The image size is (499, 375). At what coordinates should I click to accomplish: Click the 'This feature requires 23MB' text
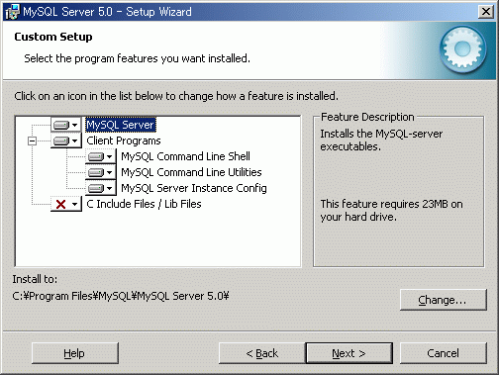[x=391, y=210]
